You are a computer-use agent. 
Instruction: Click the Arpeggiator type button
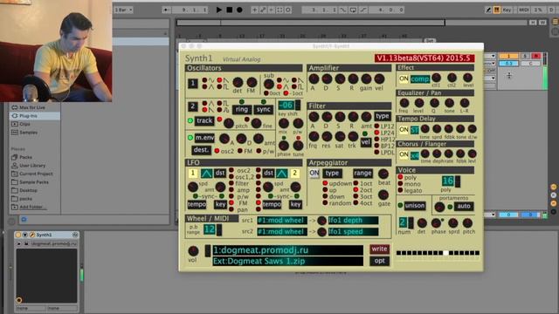[332, 173]
